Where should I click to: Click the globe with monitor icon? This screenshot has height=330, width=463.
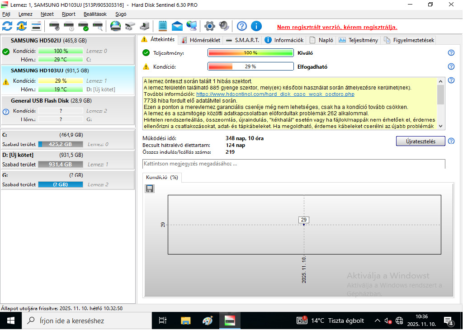(x=192, y=26)
